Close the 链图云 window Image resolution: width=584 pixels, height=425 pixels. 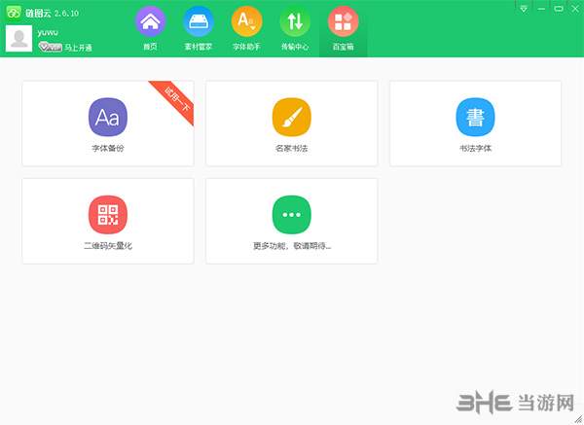[x=575, y=9]
